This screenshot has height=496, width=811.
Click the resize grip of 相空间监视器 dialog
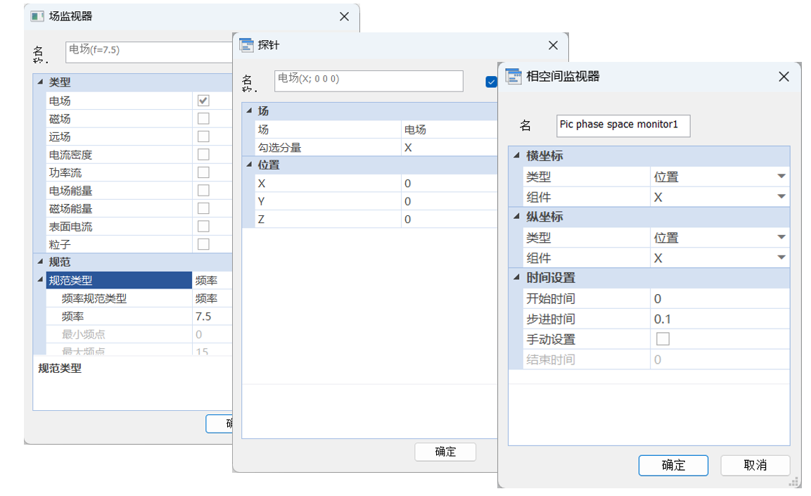[794, 481]
